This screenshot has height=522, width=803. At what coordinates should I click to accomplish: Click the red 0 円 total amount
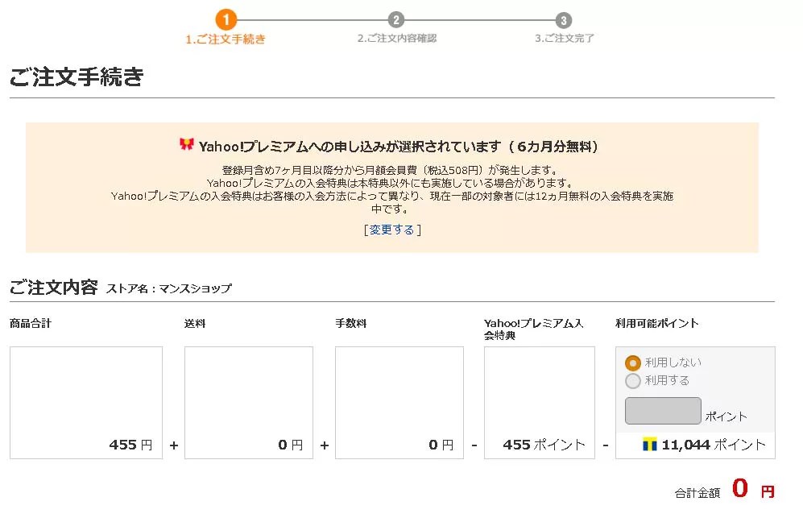coord(753,488)
